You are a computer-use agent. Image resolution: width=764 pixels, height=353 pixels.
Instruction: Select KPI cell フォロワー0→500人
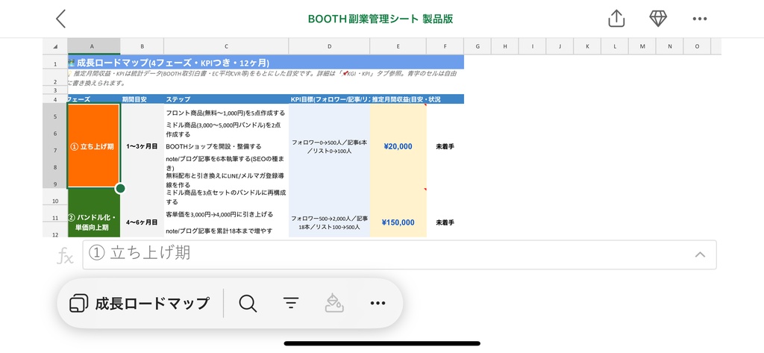pos(329,146)
